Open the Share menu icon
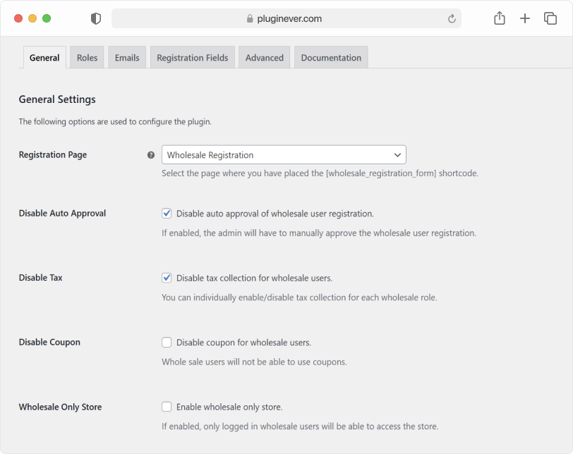Viewport: 573px width, 454px height. tap(500, 19)
